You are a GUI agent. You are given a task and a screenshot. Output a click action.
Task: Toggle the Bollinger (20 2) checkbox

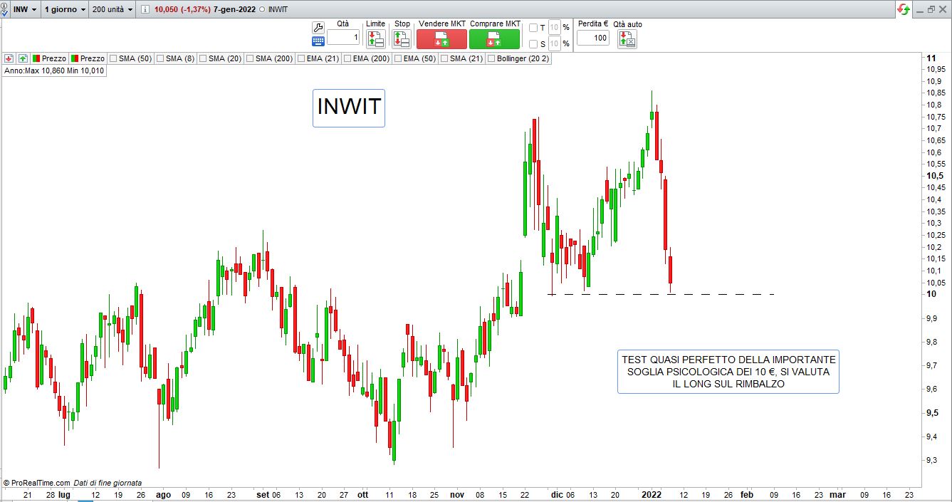coord(491,58)
